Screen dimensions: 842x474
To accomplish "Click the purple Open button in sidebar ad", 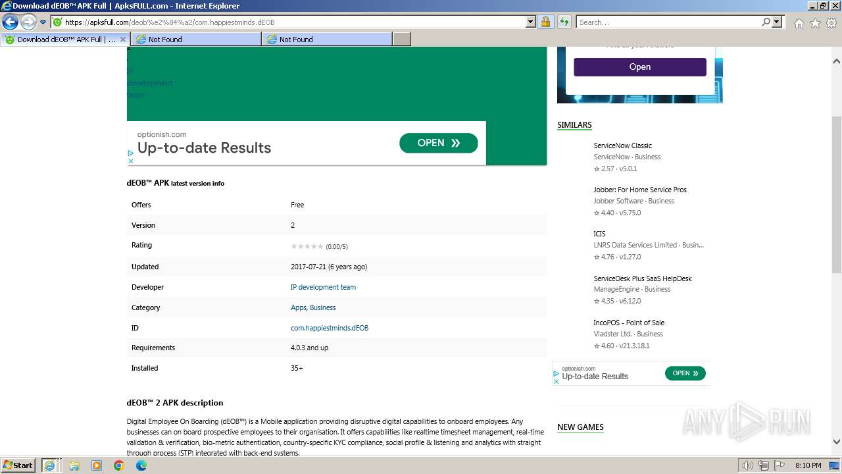I will click(640, 67).
